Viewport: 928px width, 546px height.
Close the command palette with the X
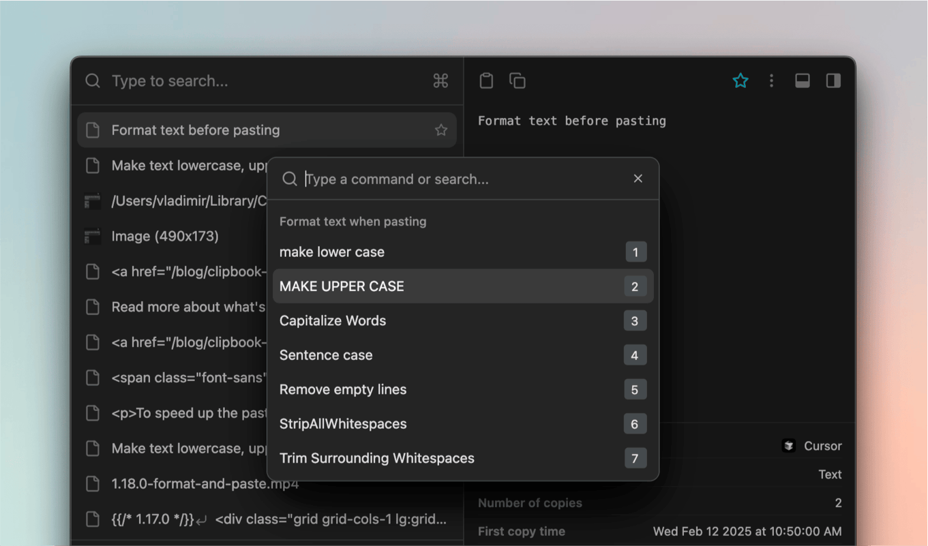coord(638,179)
